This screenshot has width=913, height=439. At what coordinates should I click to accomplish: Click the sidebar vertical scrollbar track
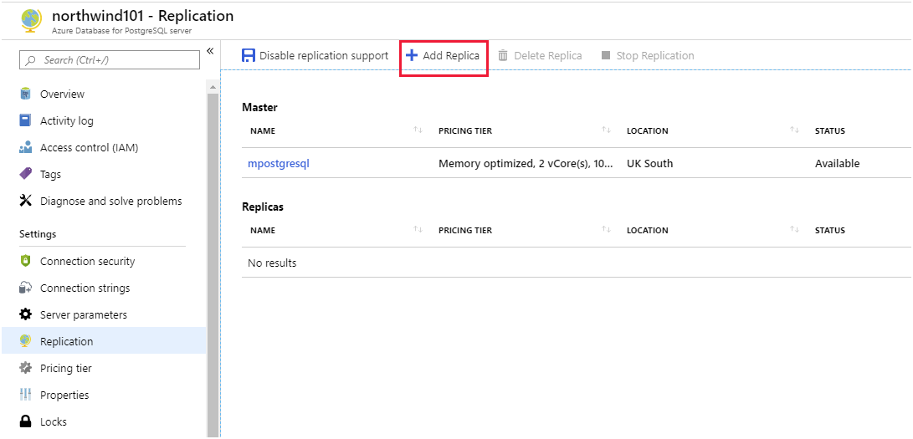click(213, 264)
